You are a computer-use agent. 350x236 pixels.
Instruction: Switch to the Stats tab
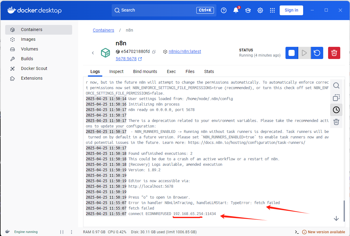[x=209, y=71]
